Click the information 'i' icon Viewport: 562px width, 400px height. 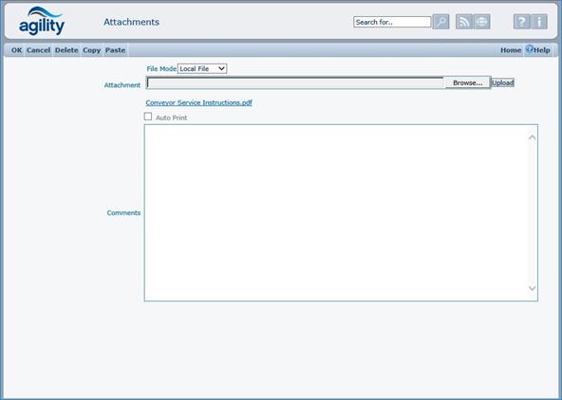539,22
